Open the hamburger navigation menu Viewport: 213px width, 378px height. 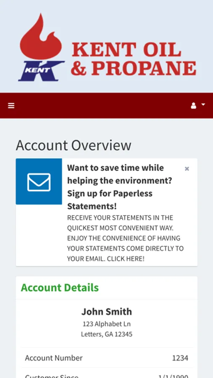11,105
